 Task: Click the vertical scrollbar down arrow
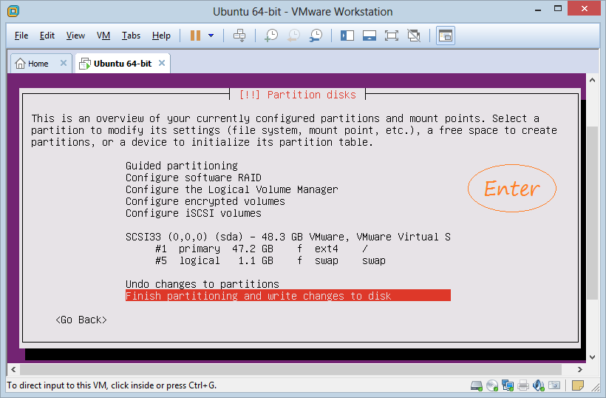592,357
